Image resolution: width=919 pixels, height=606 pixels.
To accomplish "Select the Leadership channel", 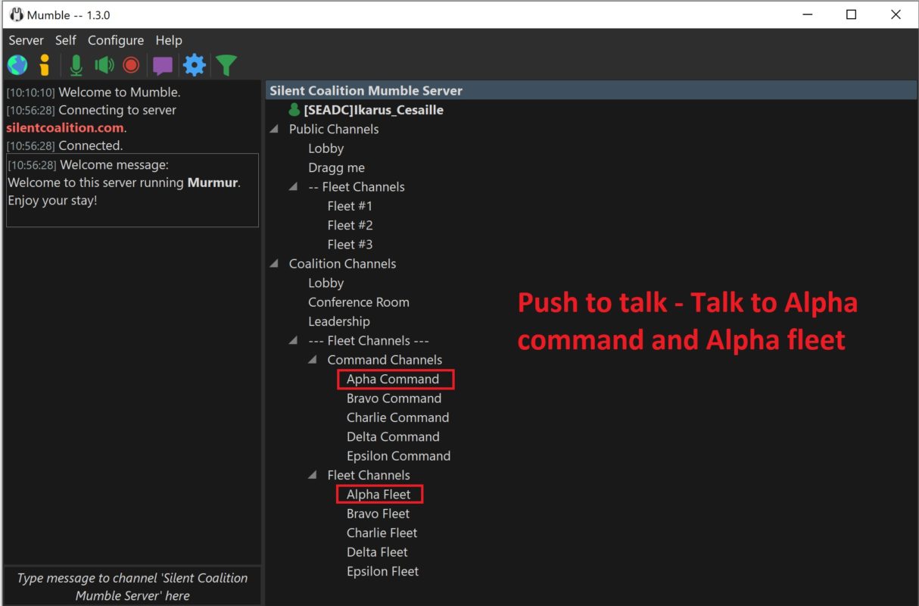I will coord(339,321).
